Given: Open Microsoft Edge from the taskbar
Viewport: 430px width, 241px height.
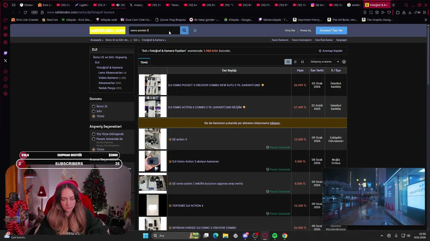Looking at the screenshot, I should click(x=216, y=236).
